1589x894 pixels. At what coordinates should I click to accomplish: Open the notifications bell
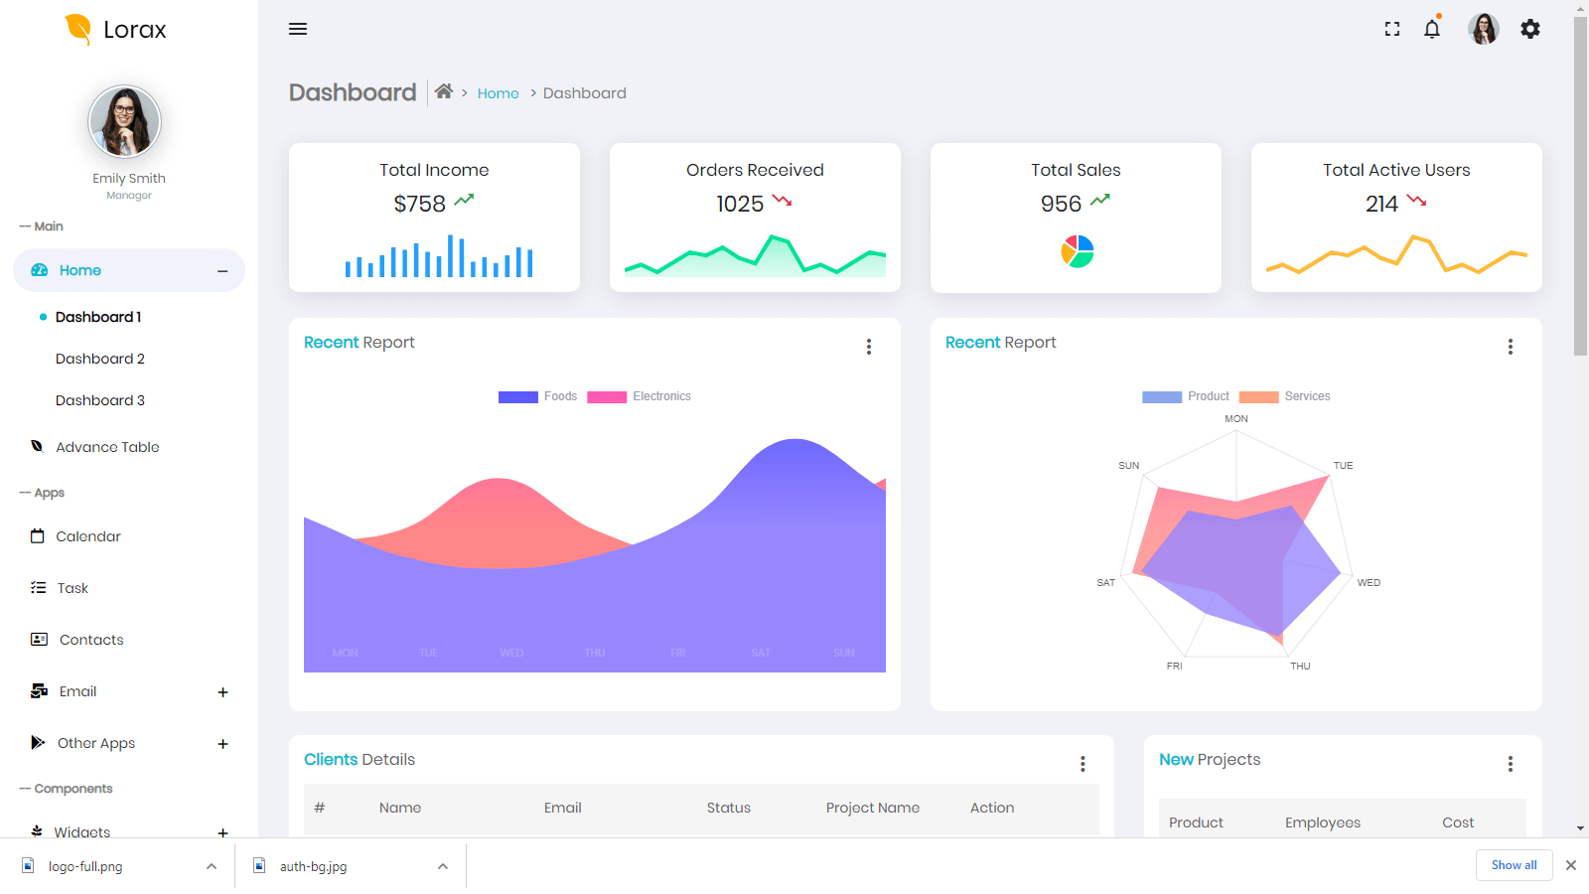click(1432, 29)
